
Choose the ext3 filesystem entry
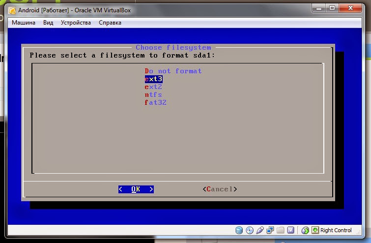153,79
